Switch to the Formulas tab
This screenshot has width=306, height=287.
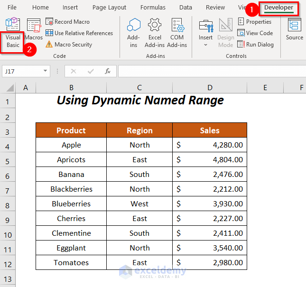[153, 8]
